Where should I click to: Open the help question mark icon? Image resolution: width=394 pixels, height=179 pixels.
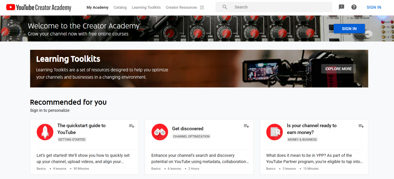point(354,7)
